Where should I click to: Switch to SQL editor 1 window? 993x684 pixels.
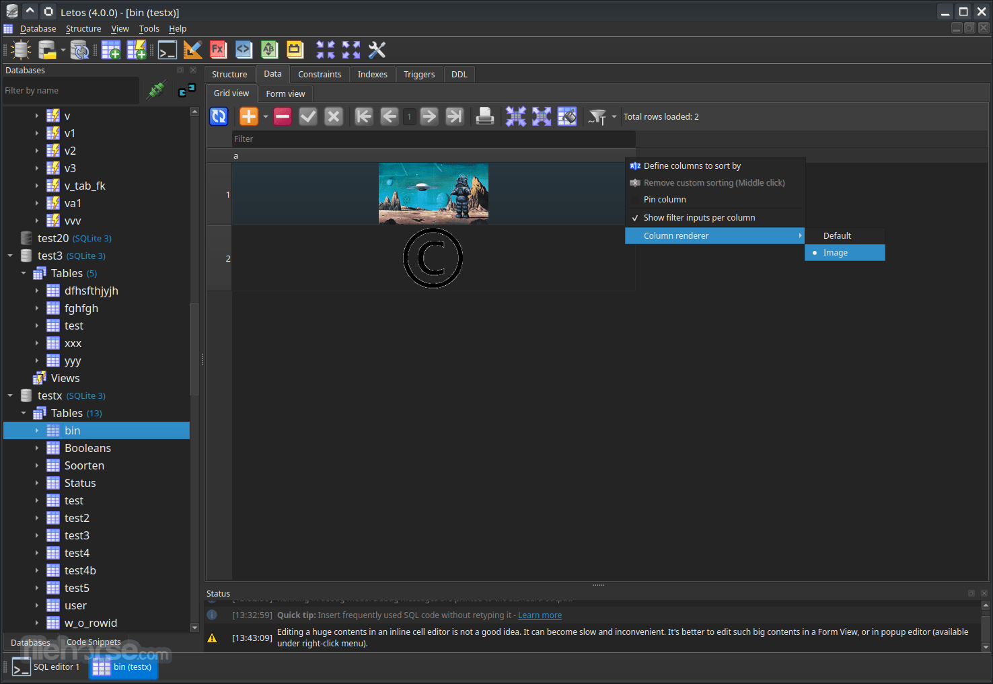coord(46,667)
